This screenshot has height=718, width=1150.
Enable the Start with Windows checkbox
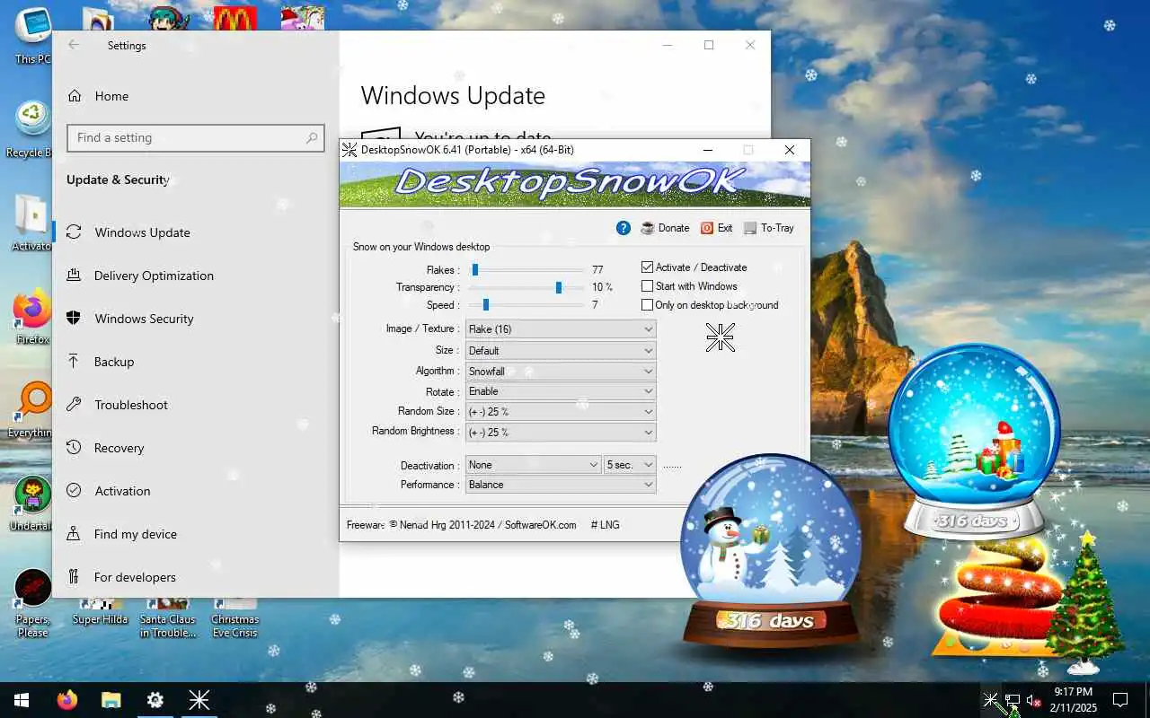(647, 286)
